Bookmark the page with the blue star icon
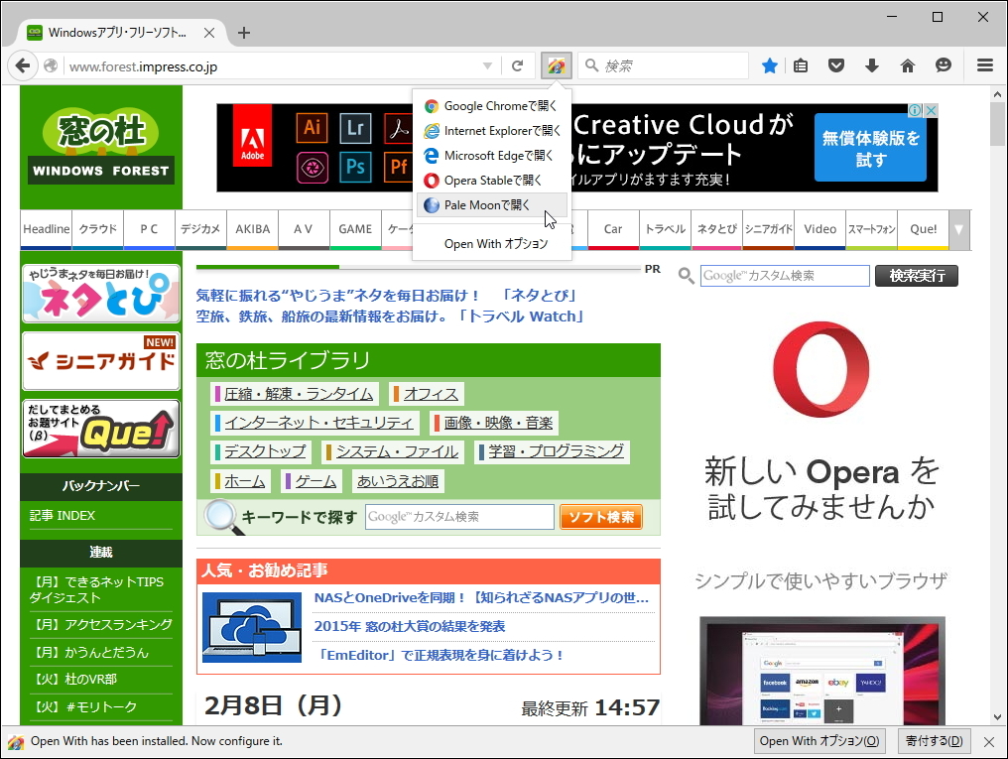 click(x=770, y=64)
